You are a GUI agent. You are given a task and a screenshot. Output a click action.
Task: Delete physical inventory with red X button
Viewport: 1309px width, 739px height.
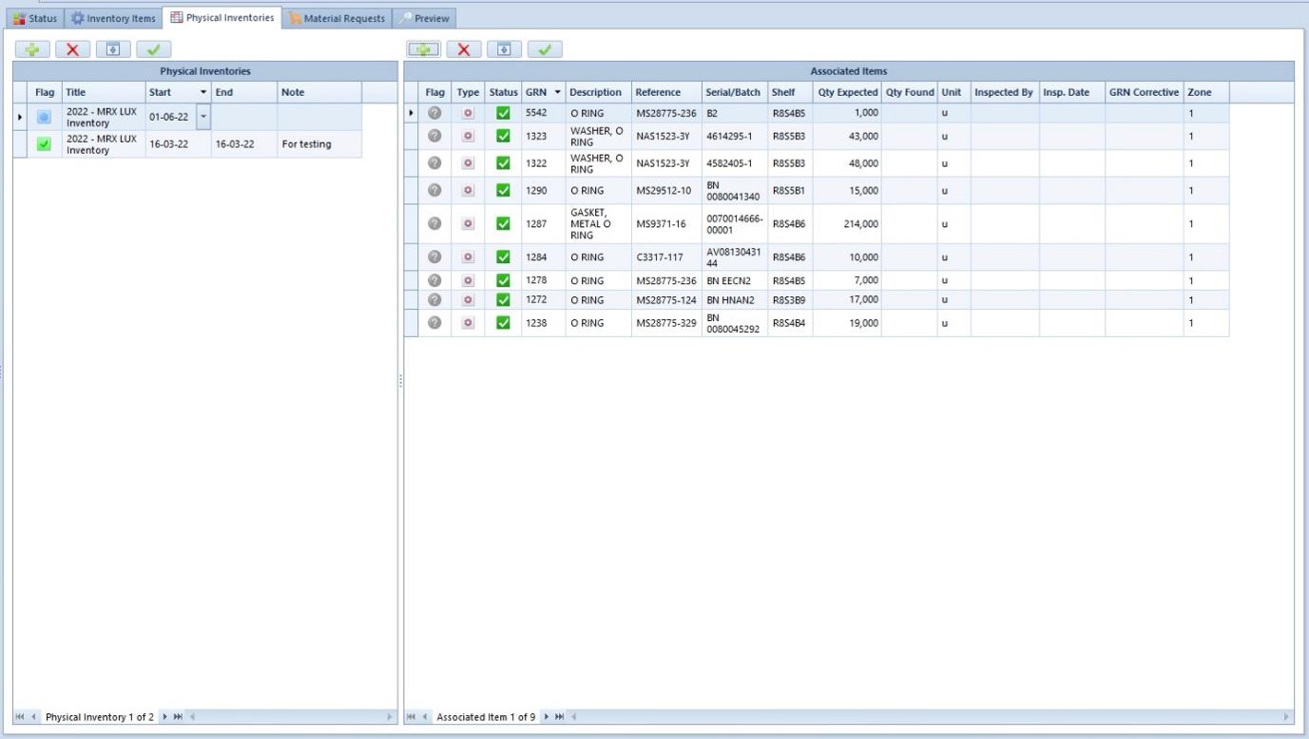pos(72,49)
